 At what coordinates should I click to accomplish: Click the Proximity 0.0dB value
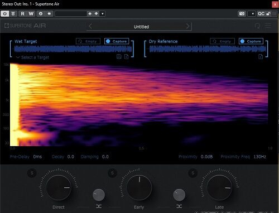tap(206, 157)
